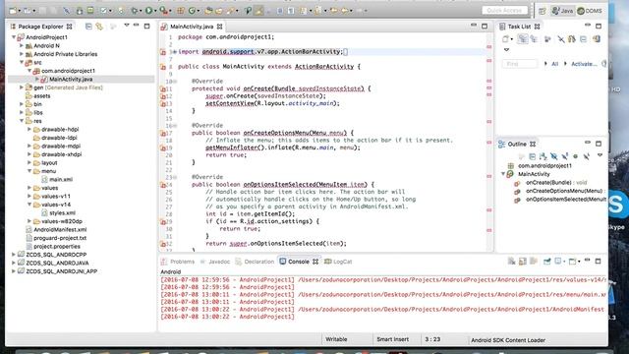Click the Open Type folder icon
The image size is (629, 354).
pyautogui.click(x=208, y=11)
